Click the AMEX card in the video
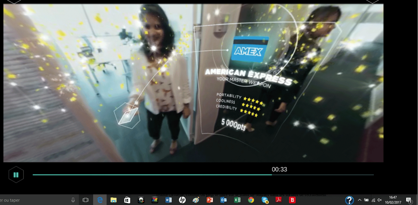This screenshot has height=205, width=418. coord(248,49)
